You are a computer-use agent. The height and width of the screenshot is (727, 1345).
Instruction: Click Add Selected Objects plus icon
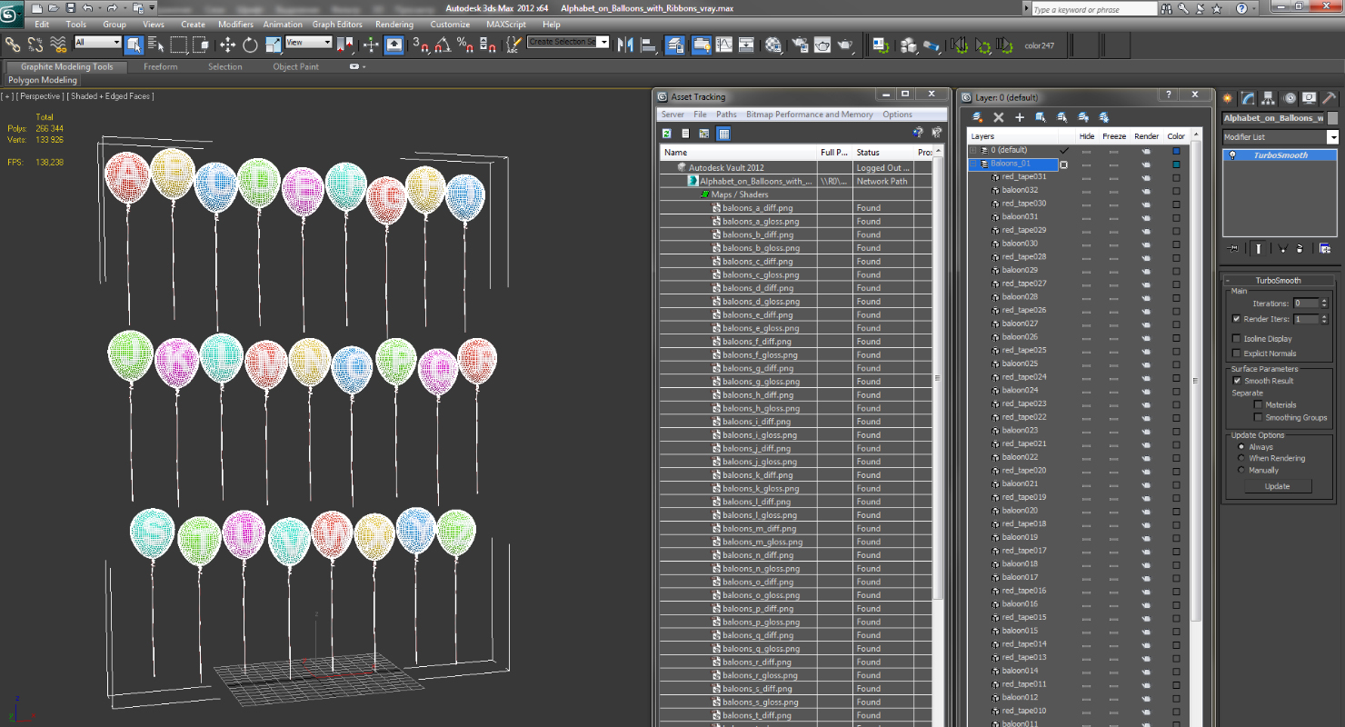(x=1020, y=117)
